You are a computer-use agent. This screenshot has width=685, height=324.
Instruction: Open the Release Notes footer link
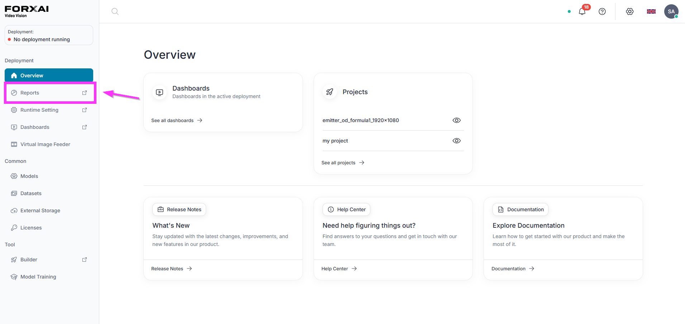tap(171, 269)
